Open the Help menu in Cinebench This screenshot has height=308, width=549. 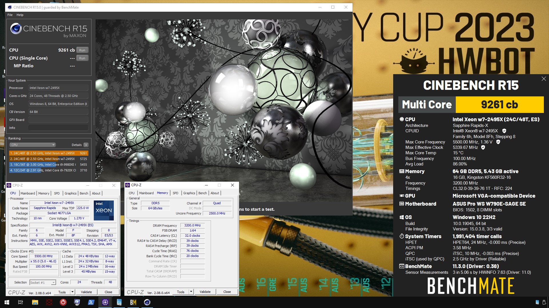pos(20,15)
